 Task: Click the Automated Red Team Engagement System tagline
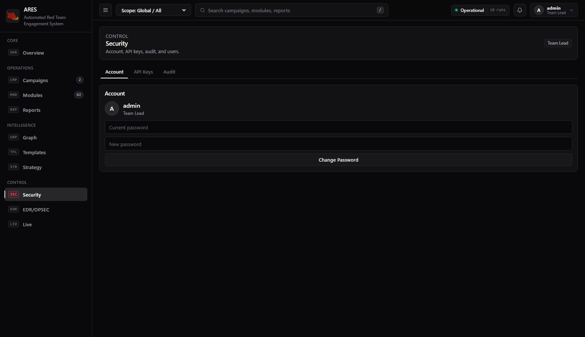(x=45, y=20)
